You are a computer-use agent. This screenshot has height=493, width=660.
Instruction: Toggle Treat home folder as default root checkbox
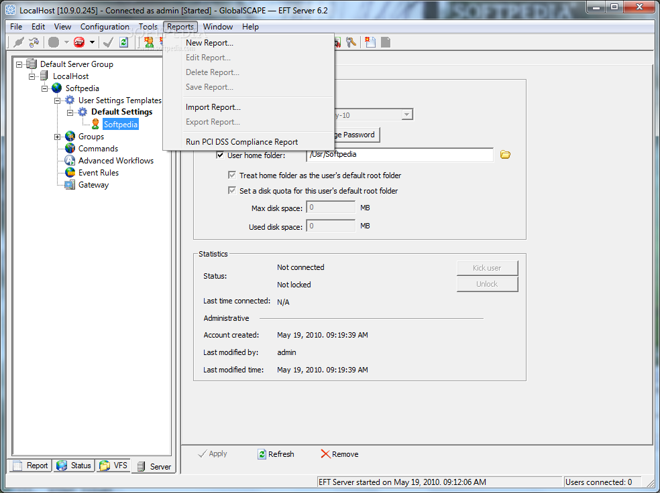(232, 175)
